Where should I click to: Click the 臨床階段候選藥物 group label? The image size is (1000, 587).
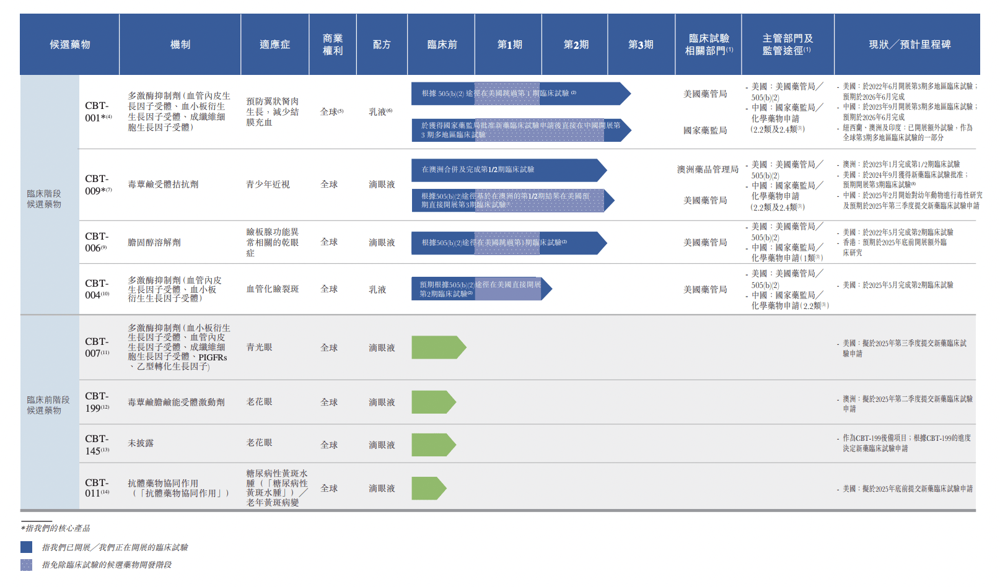click(44, 199)
